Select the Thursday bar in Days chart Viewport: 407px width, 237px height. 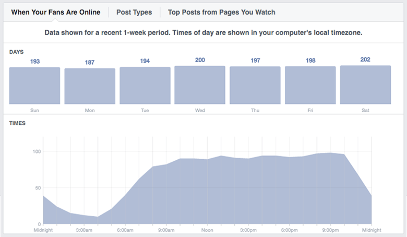[255, 85]
